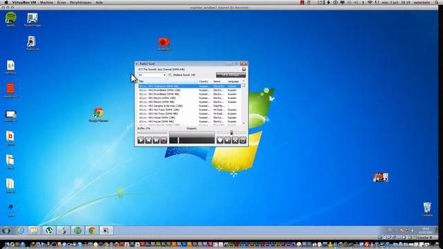Launch Internet Explorer from the Windows taskbar
Viewport: 443px width, 249px height.
click(20, 230)
